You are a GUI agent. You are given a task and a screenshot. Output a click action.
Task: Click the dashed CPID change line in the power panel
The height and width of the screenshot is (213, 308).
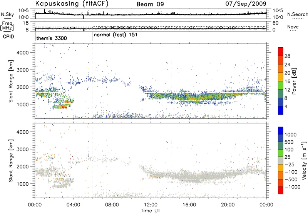(x=93, y=81)
